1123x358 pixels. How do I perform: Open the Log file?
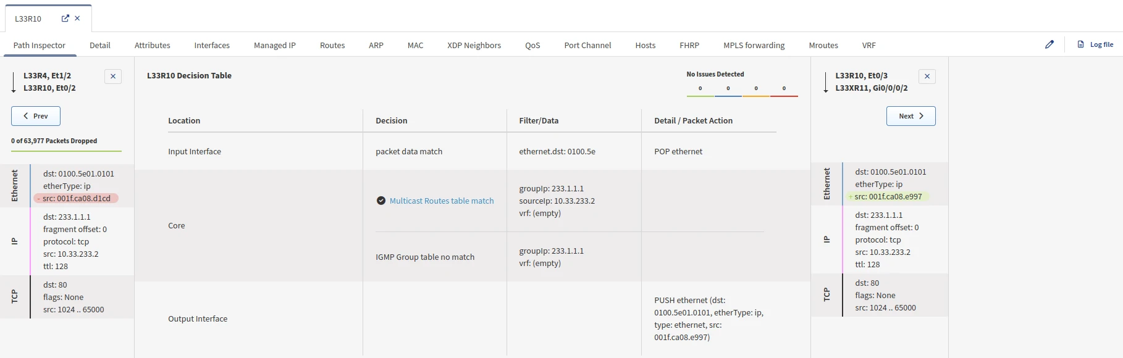pos(1095,44)
